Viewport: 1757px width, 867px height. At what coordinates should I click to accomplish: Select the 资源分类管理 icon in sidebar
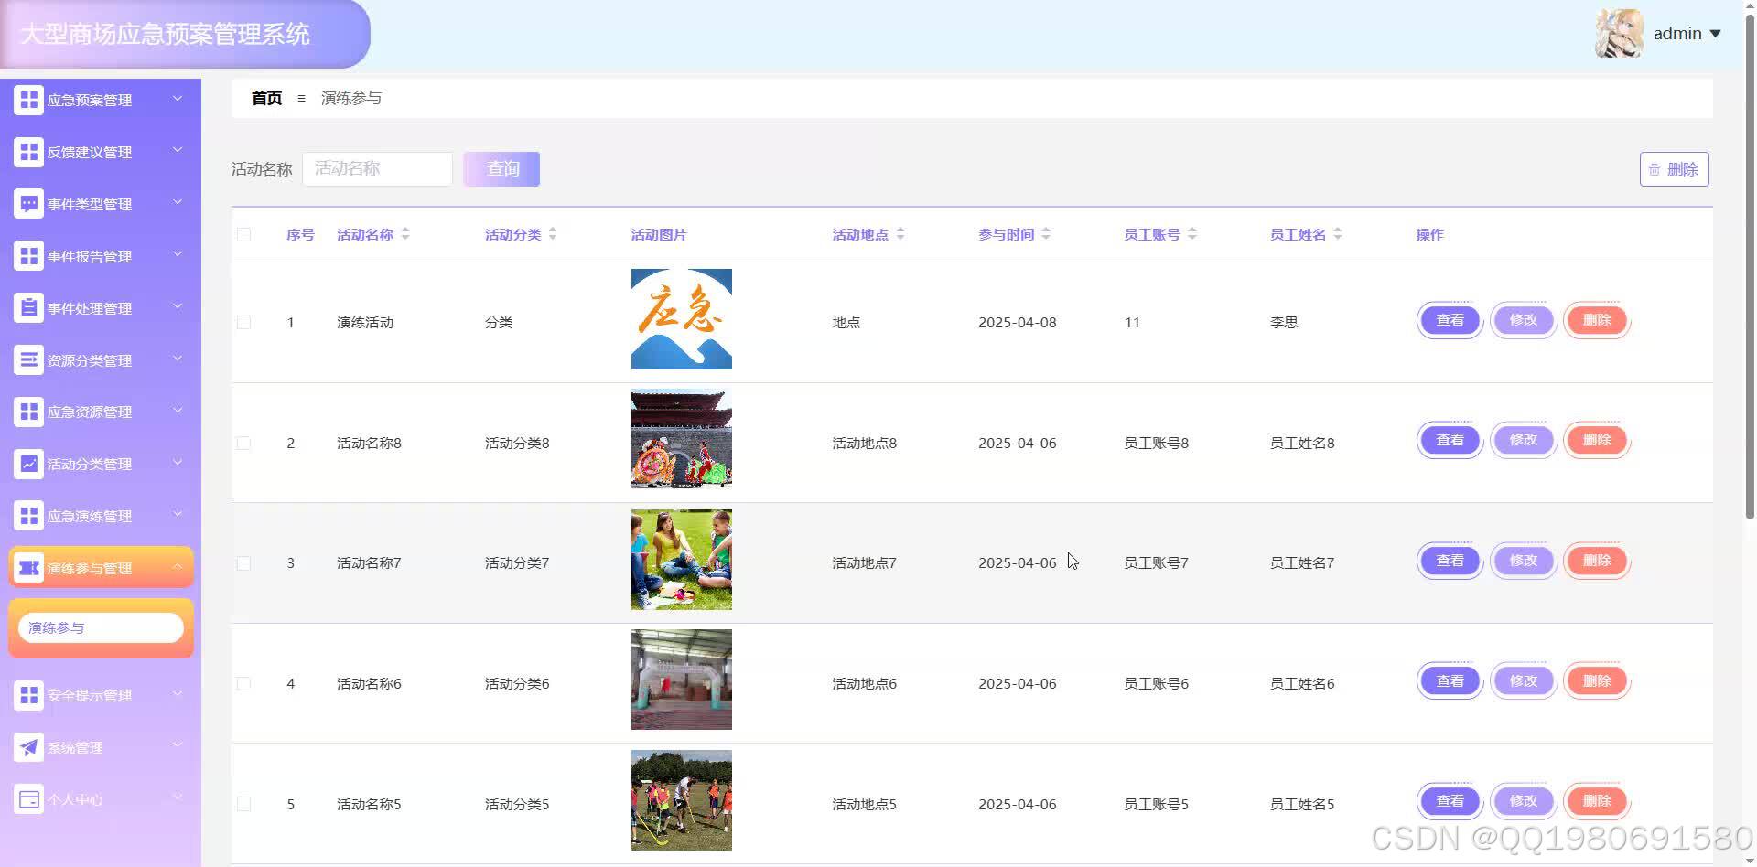(x=28, y=359)
